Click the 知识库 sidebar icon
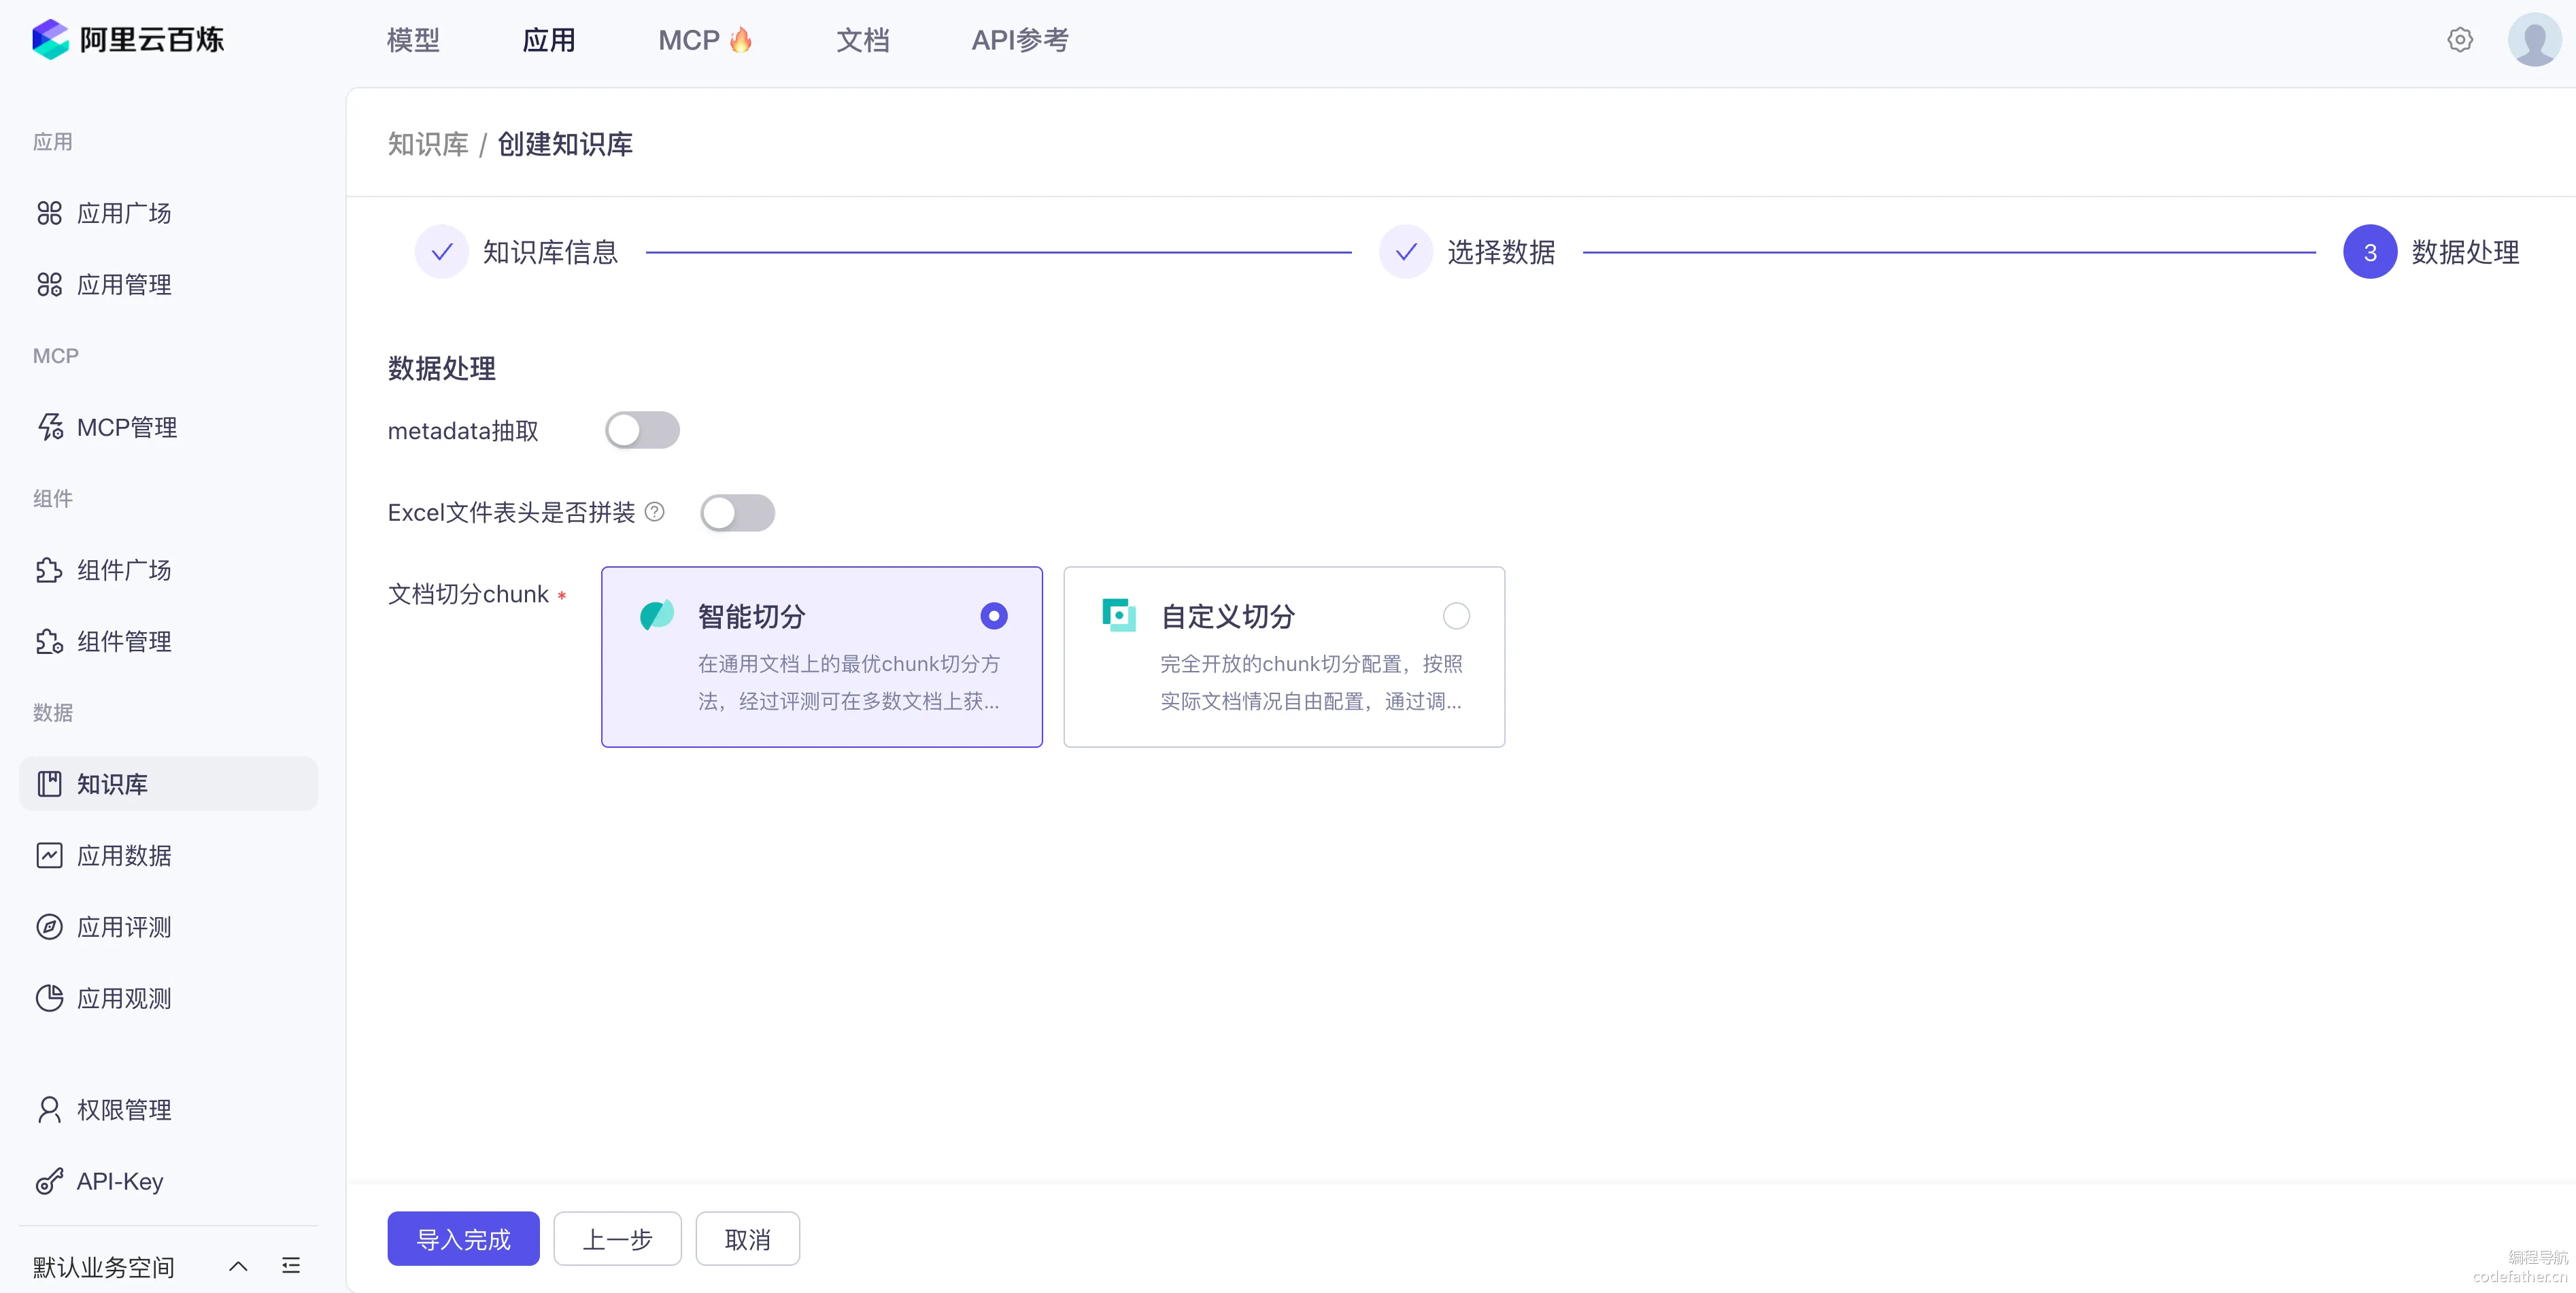This screenshot has width=2576, height=1293. point(51,784)
